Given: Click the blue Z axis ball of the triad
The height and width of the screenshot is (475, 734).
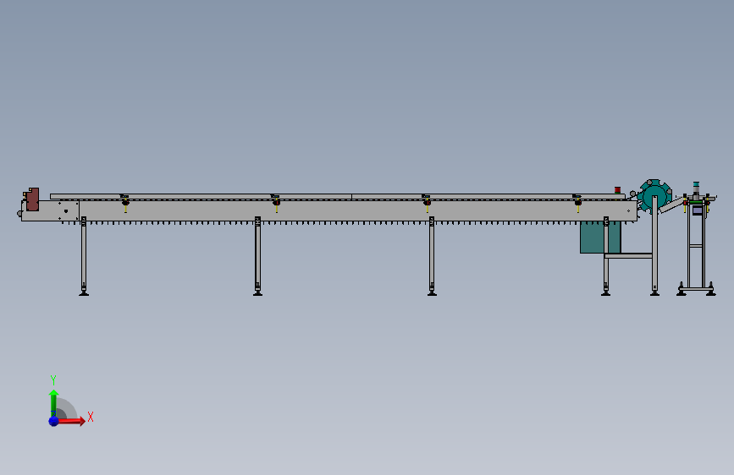Looking at the screenshot, I should (x=53, y=421).
